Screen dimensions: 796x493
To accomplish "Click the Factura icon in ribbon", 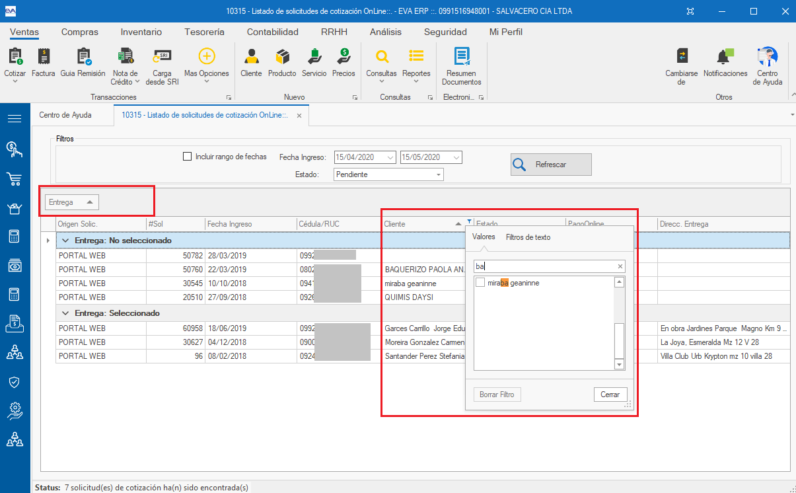I will [x=44, y=63].
